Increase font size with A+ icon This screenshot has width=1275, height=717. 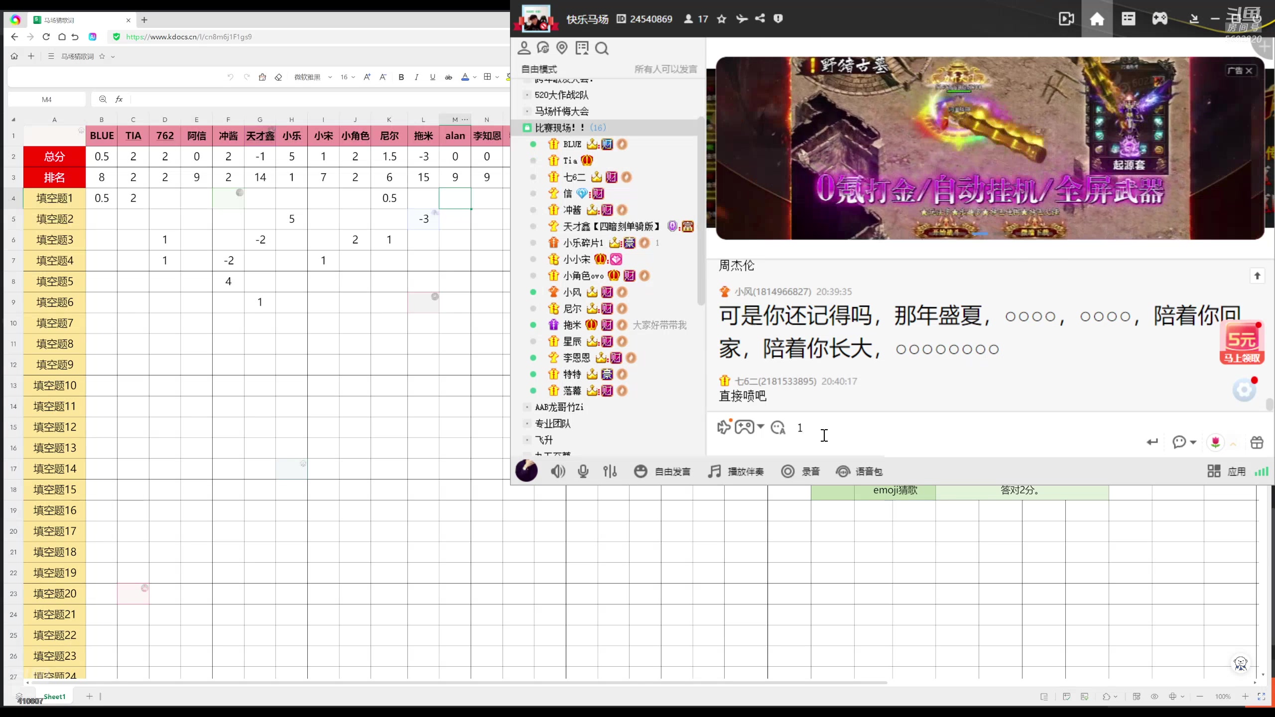coord(367,77)
